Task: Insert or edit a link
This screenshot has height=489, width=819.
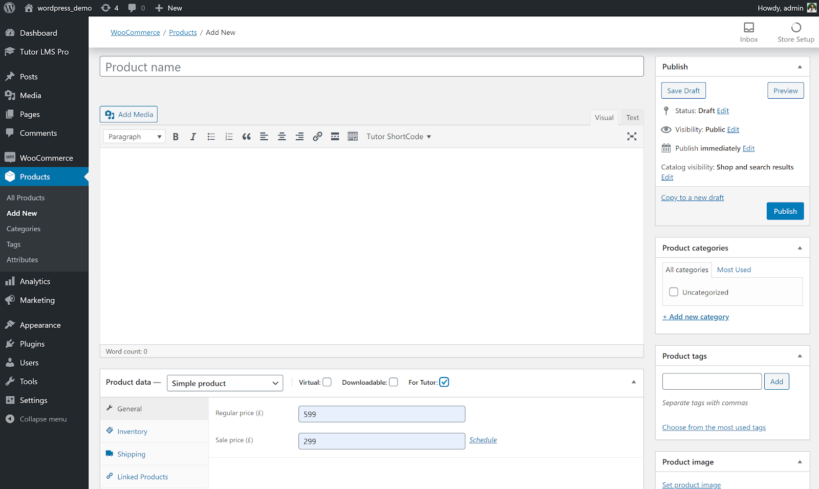Action: tap(317, 137)
